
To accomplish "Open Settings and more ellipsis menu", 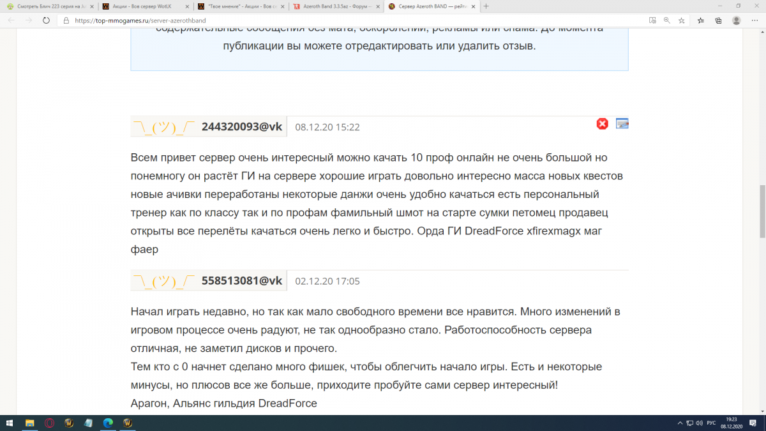I will pos(754,20).
